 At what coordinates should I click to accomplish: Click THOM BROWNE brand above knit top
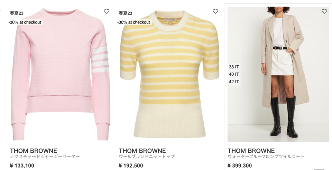pos(142,151)
